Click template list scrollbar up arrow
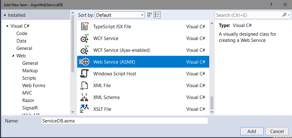The image size is (292, 138). point(212,23)
